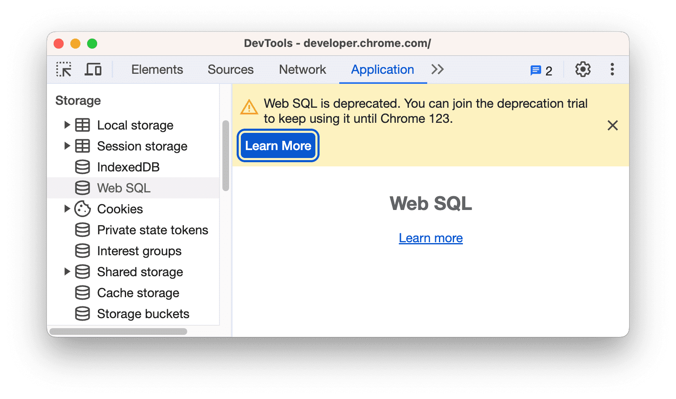Select the Cookies icon in sidebar
Viewport: 676px width, 399px height.
[x=83, y=209]
